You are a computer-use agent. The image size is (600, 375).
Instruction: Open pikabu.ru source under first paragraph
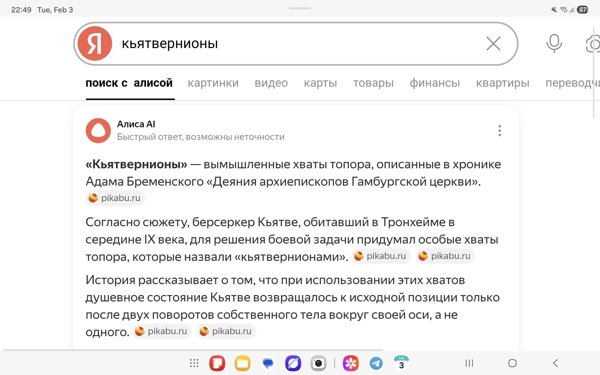(115, 198)
